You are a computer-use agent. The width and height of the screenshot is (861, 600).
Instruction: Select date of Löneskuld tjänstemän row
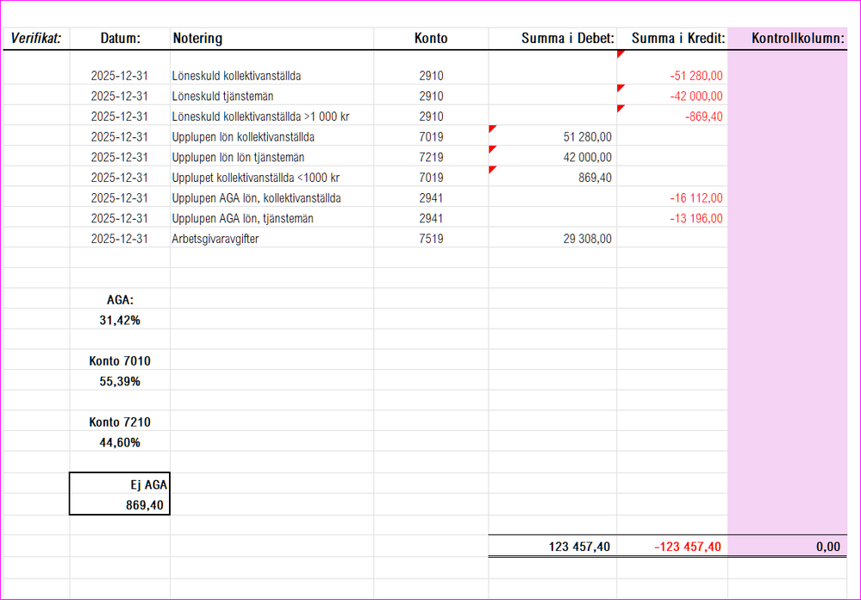click(121, 97)
